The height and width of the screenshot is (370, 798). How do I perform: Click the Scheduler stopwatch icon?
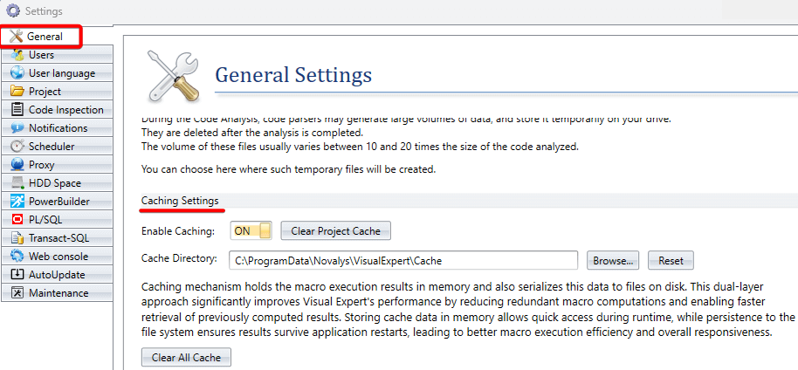(x=17, y=146)
